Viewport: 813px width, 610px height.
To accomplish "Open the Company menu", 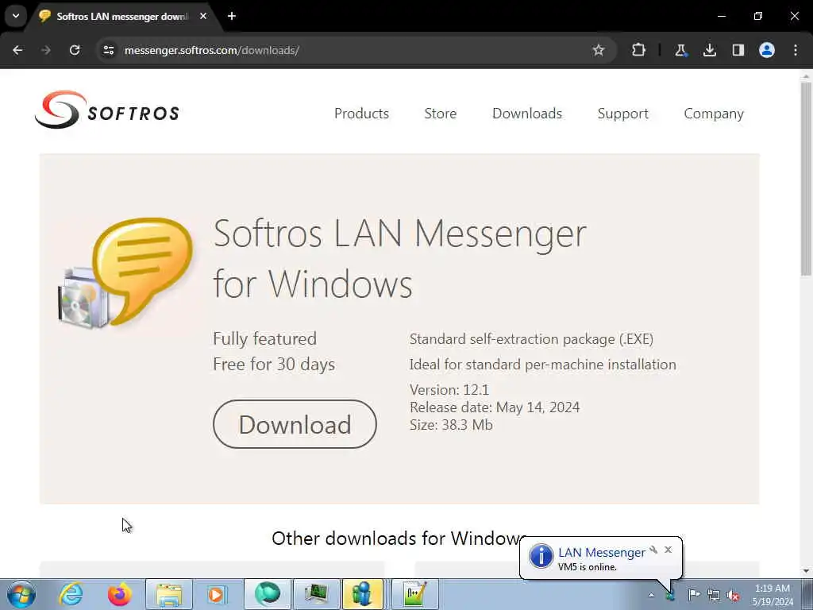I will point(714,113).
